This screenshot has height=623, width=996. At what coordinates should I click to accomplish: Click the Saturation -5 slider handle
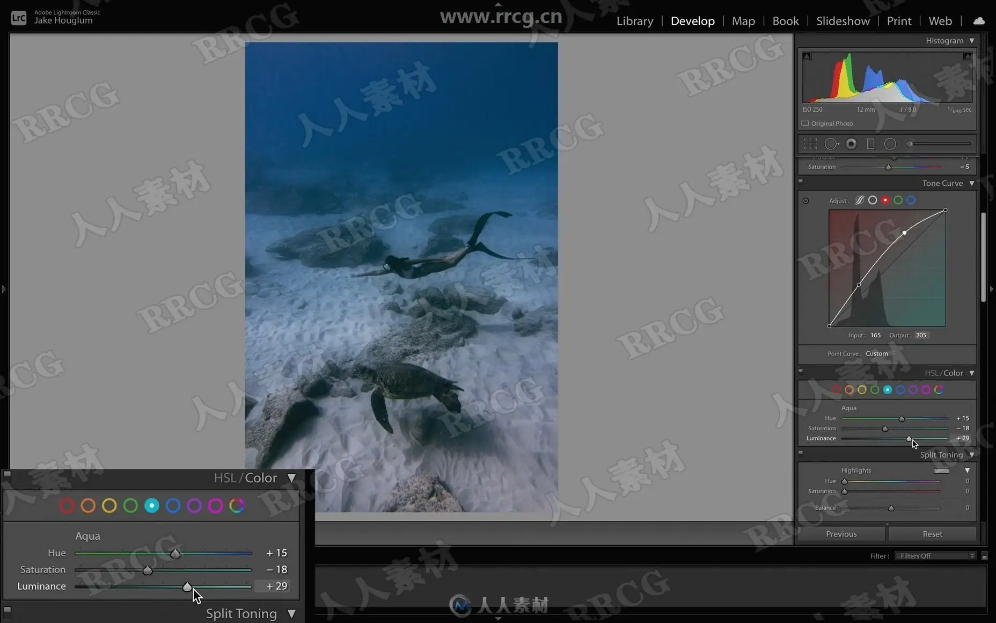tap(888, 167)
